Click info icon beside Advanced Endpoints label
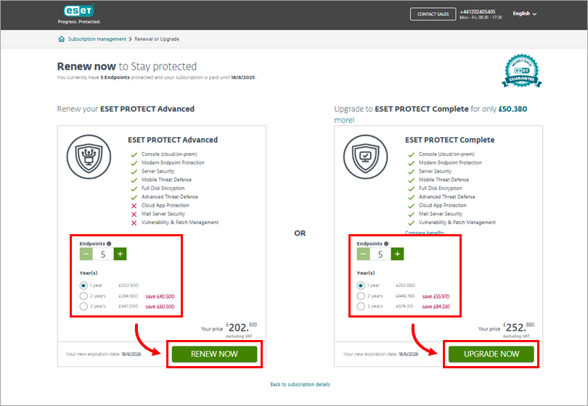588x406 pixels. click(x=109, y=244)
